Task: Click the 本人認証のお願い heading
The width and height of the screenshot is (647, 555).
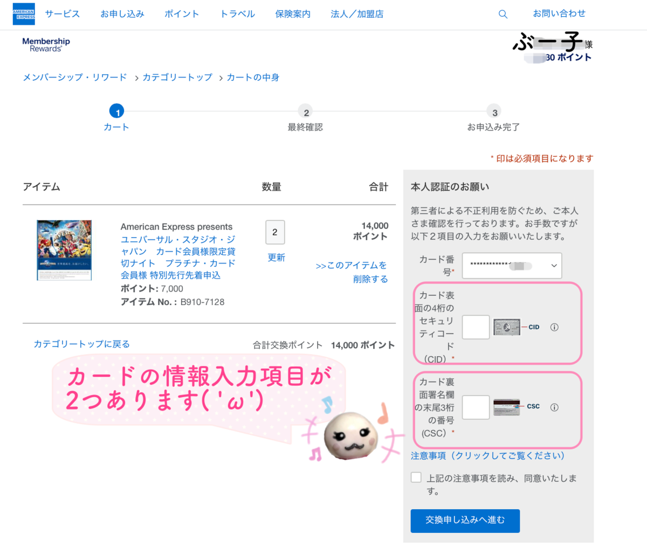Action: [450, 187]
